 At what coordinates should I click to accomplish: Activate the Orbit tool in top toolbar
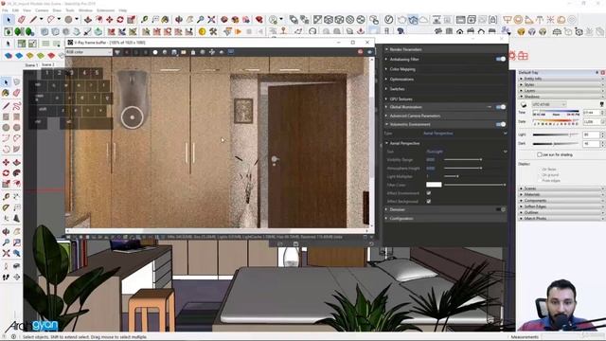[179, 19]
